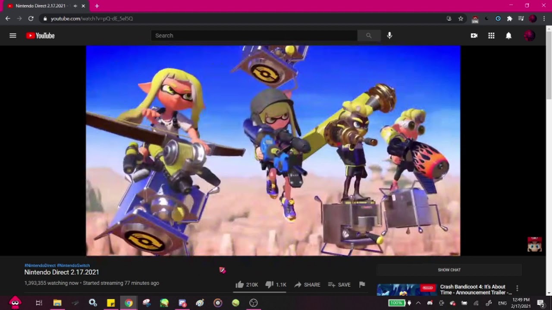Open Sticky Notes on the taskbar
This screenshot has height=310, width=552.
tap(111, 303)
